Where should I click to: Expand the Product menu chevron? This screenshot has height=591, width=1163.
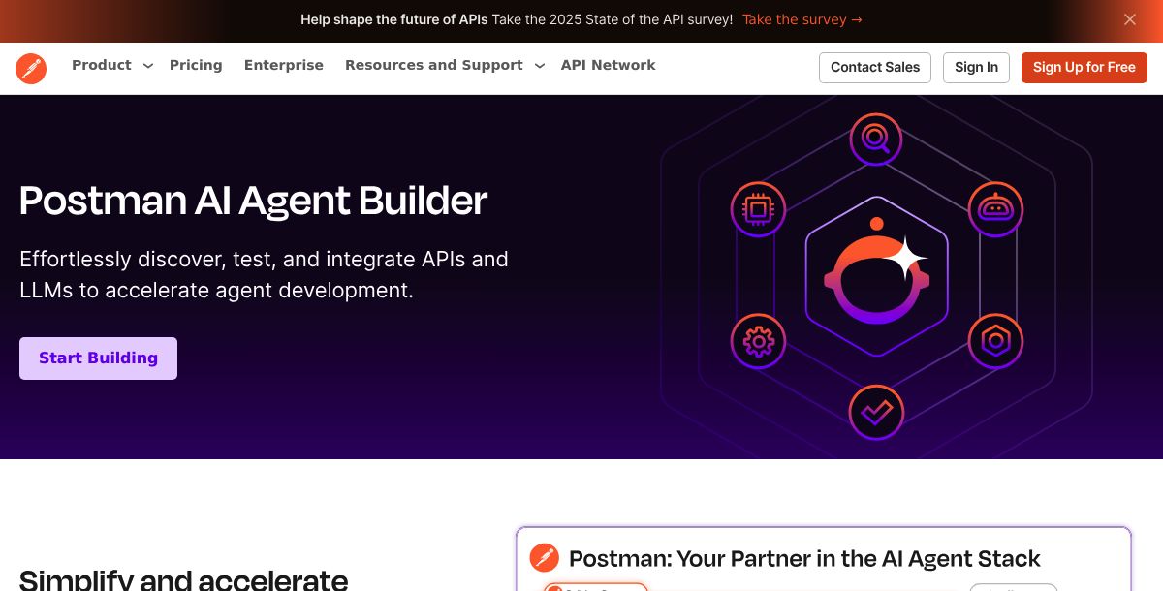tap(148, 66)
